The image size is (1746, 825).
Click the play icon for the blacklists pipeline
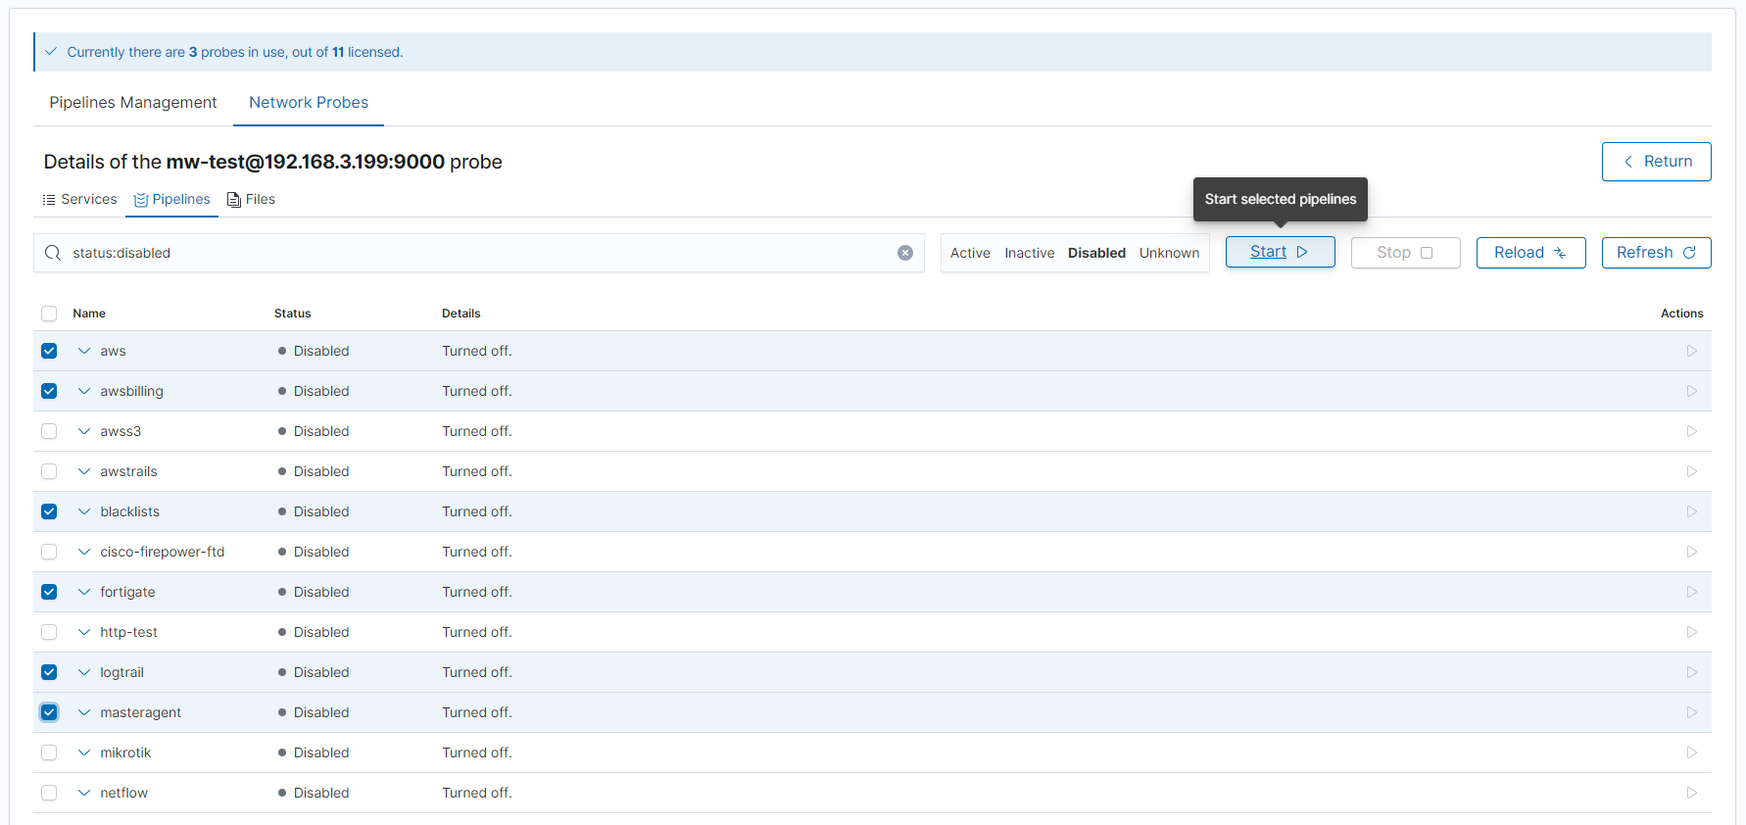(1691, 511)
